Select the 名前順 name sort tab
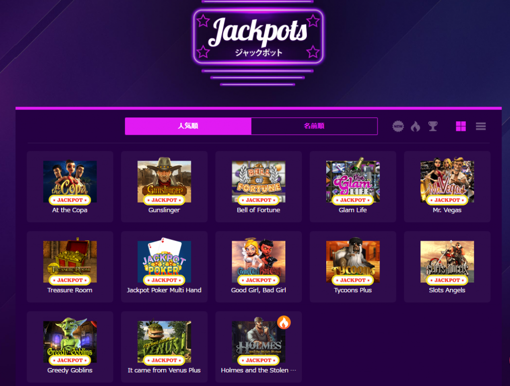Viewport: 510px width, 386px height. [x=314, y=126]
